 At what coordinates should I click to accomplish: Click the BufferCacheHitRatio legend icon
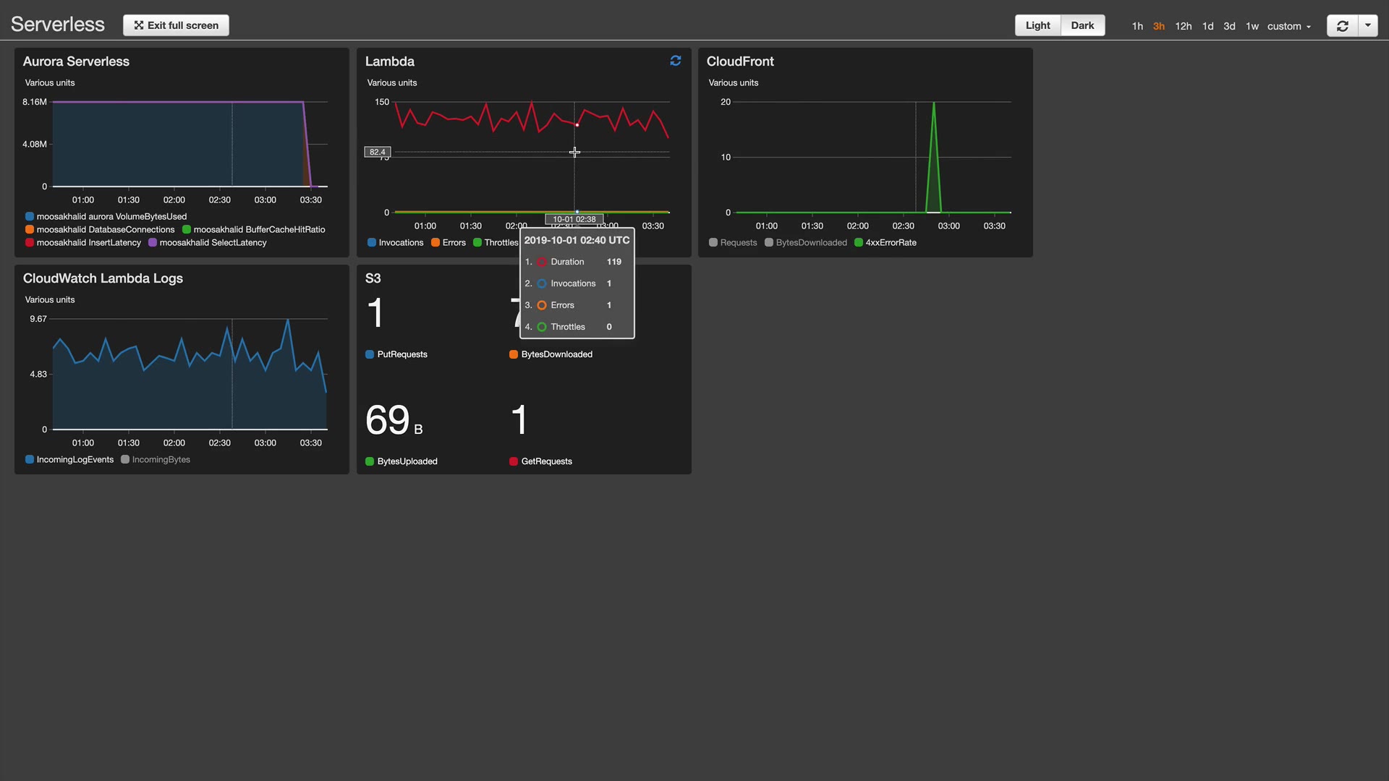(x=187, y=230)
